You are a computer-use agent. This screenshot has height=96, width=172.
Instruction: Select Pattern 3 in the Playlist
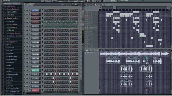88,16
